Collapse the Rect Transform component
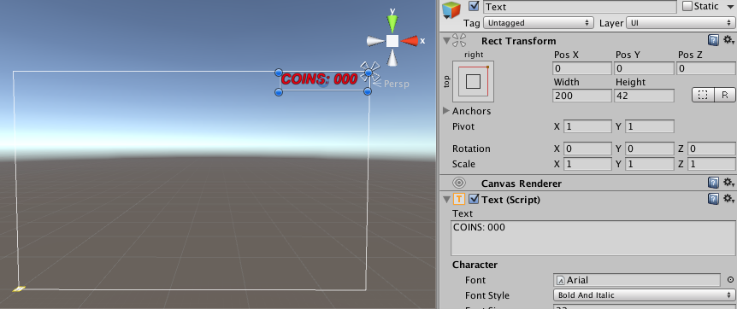737x309 pixels. click(446, 41)
